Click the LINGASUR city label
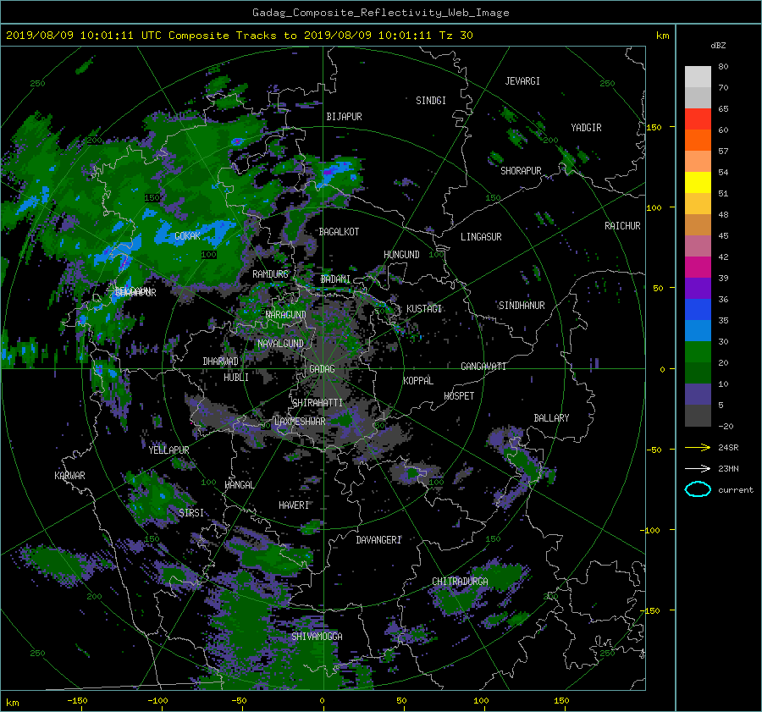The height and width of the screenshot is (712, 762). pyautogui.click(x=481, y=237)
